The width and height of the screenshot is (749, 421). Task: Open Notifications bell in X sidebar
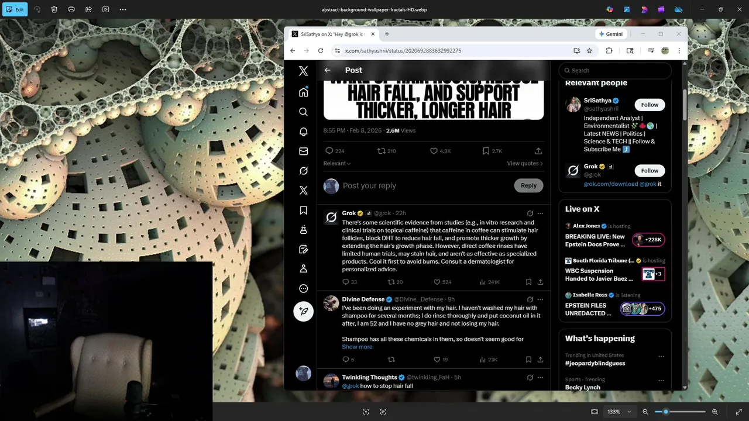[303, 132]
